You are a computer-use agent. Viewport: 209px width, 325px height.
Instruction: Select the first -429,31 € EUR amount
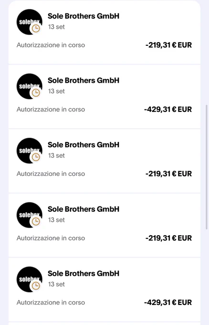click(x=168, y=109)
